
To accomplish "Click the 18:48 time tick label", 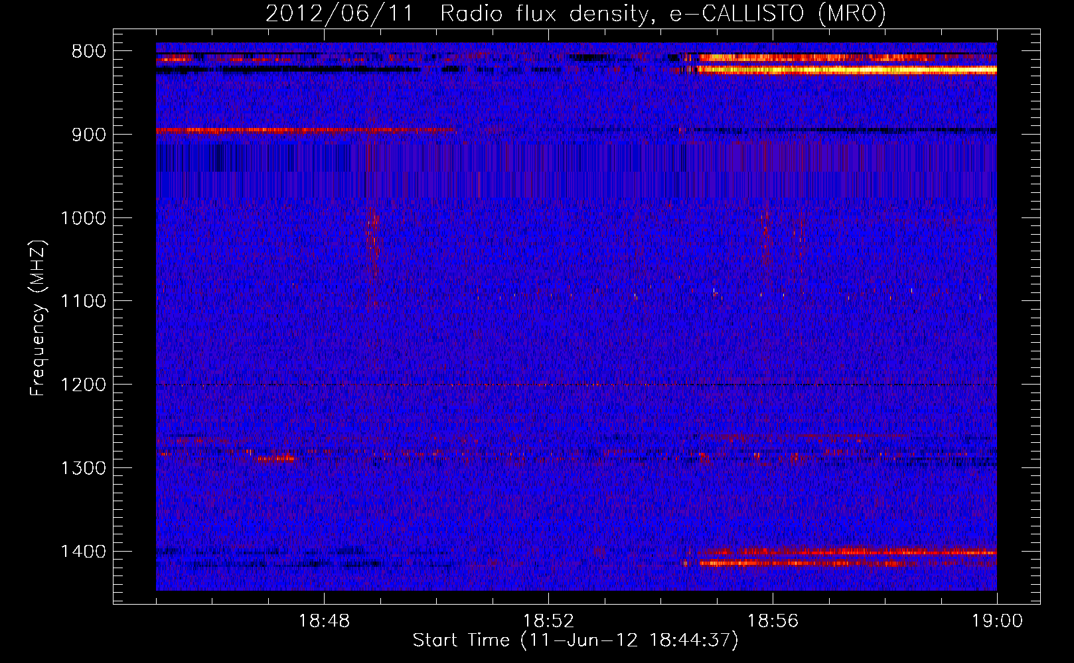I will [325, 621].
